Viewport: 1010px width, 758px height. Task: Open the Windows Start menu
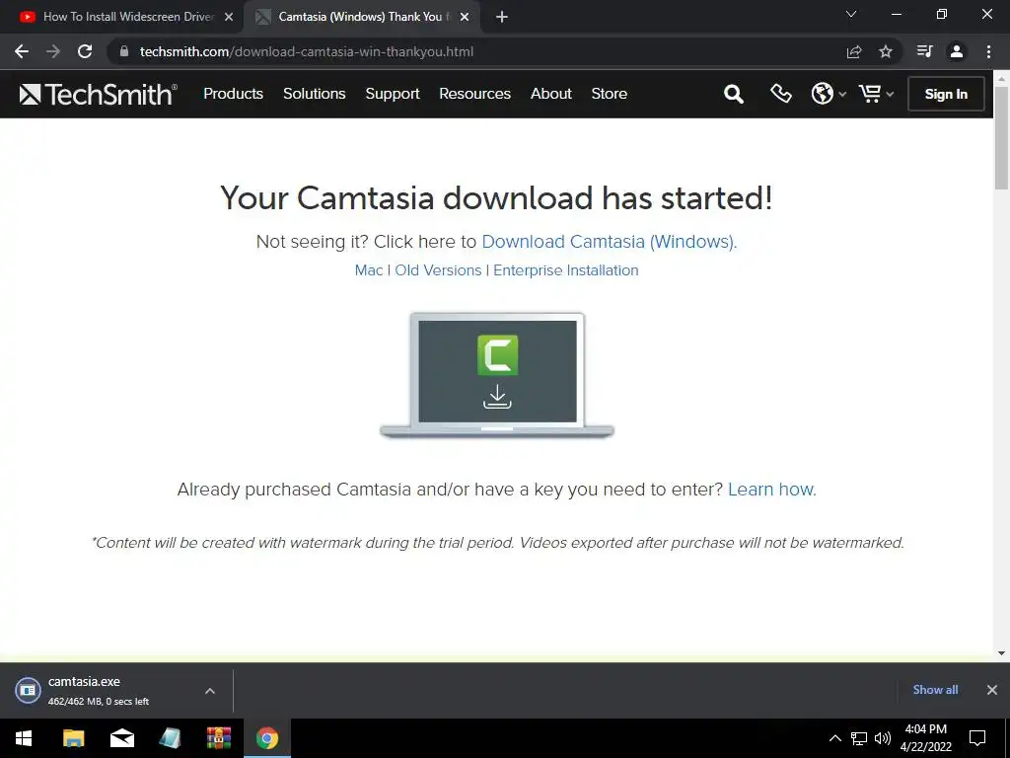(24, 738)
